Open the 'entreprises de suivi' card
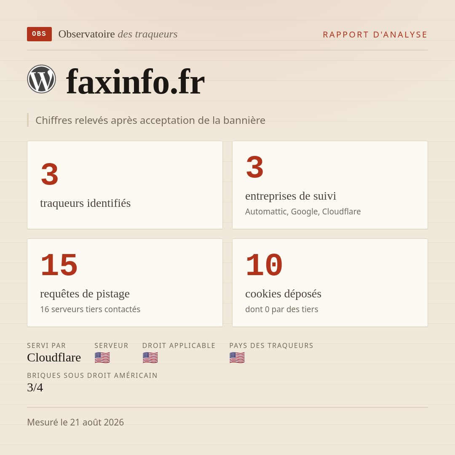 click(x=330, y=185)
